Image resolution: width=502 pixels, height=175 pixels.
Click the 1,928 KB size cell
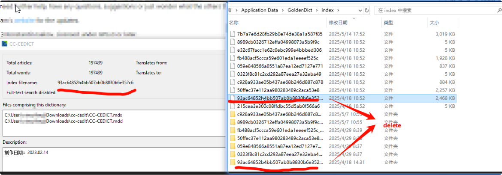pyautogui.click(x=445, y=58)
